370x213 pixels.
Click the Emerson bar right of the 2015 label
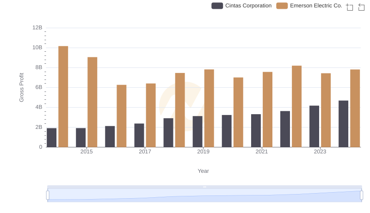92,102
